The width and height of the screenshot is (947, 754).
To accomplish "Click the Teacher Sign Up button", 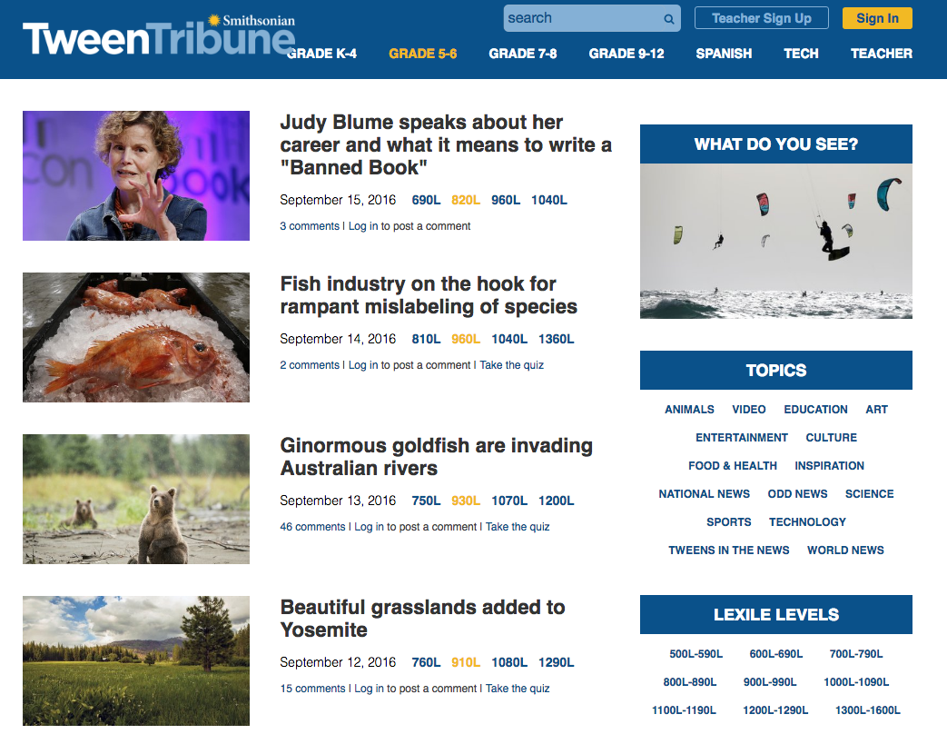I will pyautogui.click(x=761, y=18).
